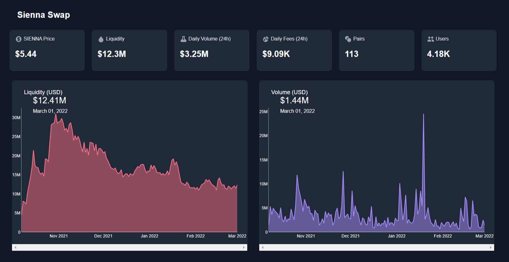The height and width of the screenshot is (262, 509).
Task: Click the highest peak in Liquidity chart
Action: tap(56, 115)
